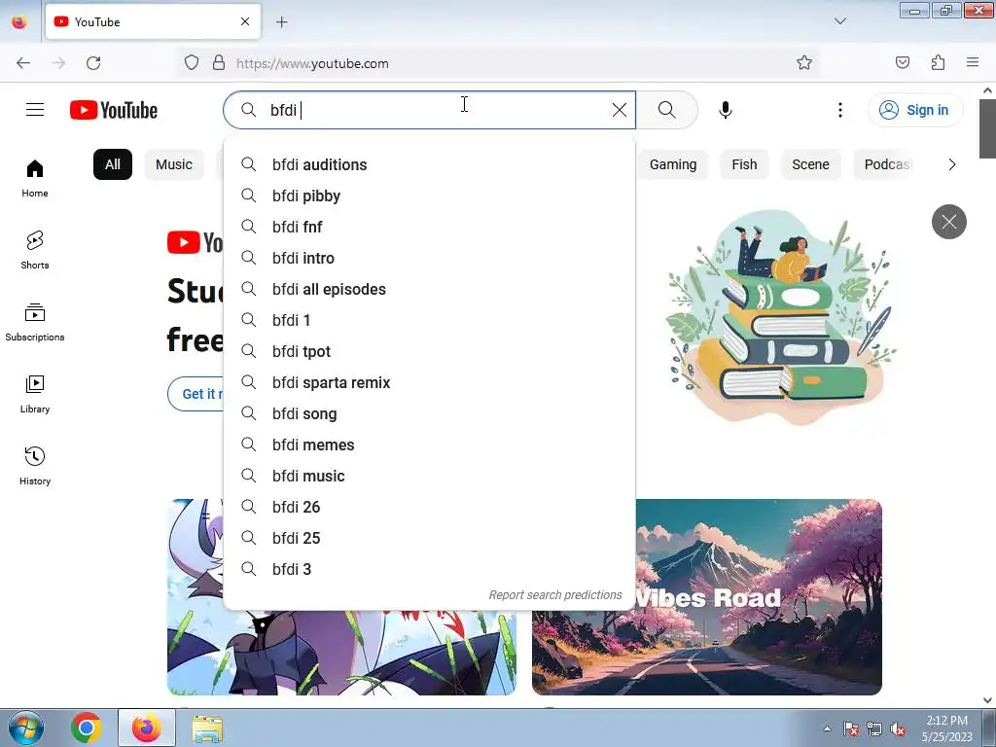The image size is (996, 747).
Task: Open the Firefox Pocket save icon
Action: pyautogui.click(x=902, y=62)
